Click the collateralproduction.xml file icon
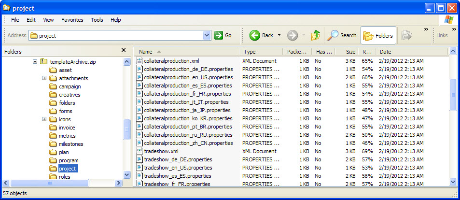The width and height of the screenshot is (460, 200). (139, 61)
